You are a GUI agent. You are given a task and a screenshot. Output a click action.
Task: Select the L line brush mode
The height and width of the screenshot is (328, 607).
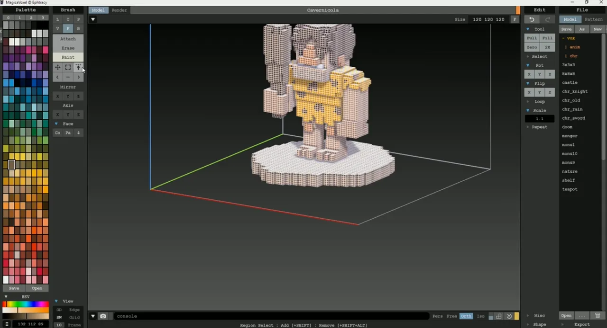[57, 19]
